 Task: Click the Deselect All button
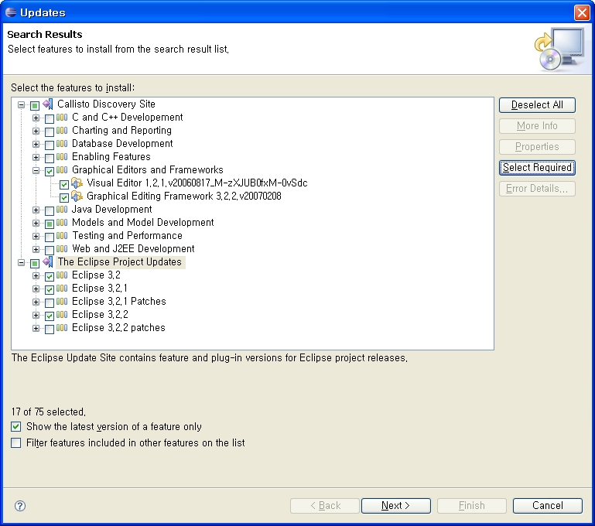click(x=537, y=105)
